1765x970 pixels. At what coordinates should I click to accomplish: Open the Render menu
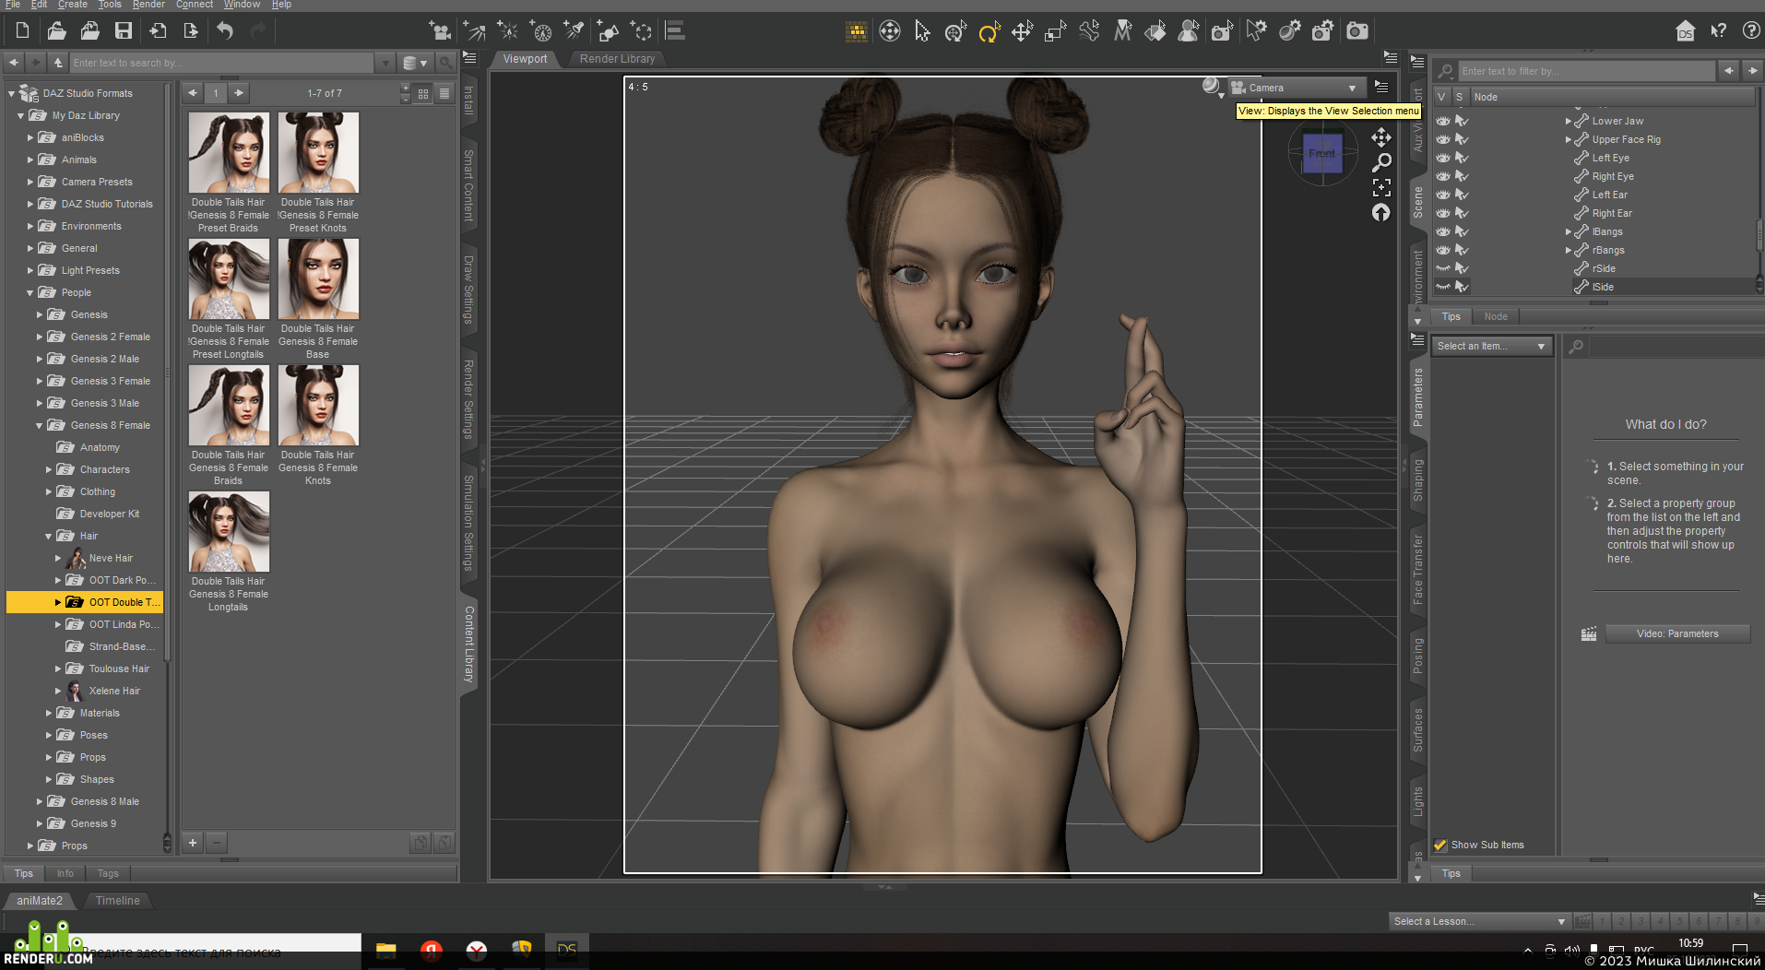[x=148, y=5]
